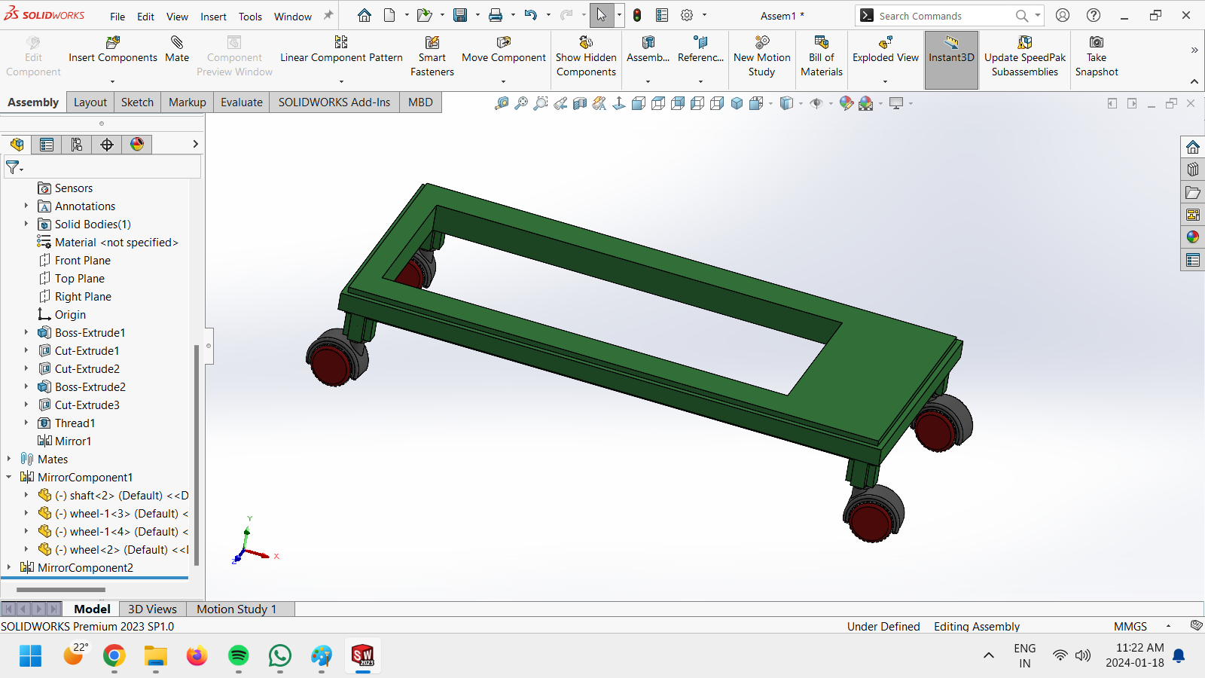Screen dimensions: 1205x678
Task: Click the Mate tool icon
Action: [176, 42]
